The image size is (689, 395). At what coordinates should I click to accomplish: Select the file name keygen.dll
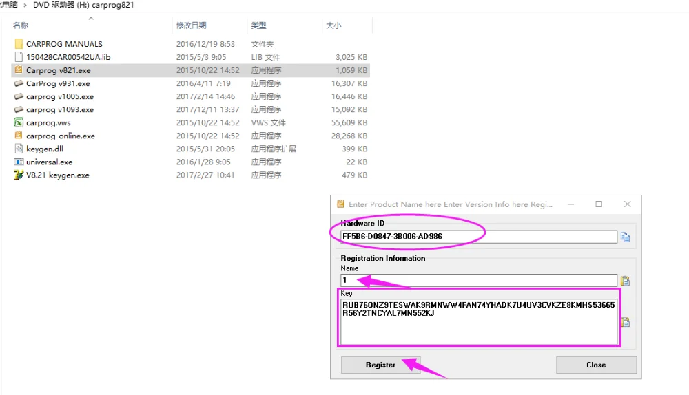pos(44,149)
